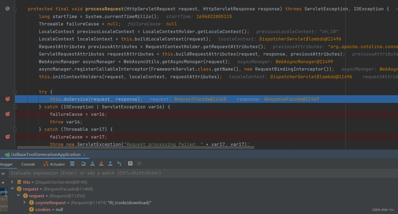Image resolution: width=398 pixels, height=214 pixels.
Task: Open the Evaluate Expression calculator icon
Action: point(130,163)
